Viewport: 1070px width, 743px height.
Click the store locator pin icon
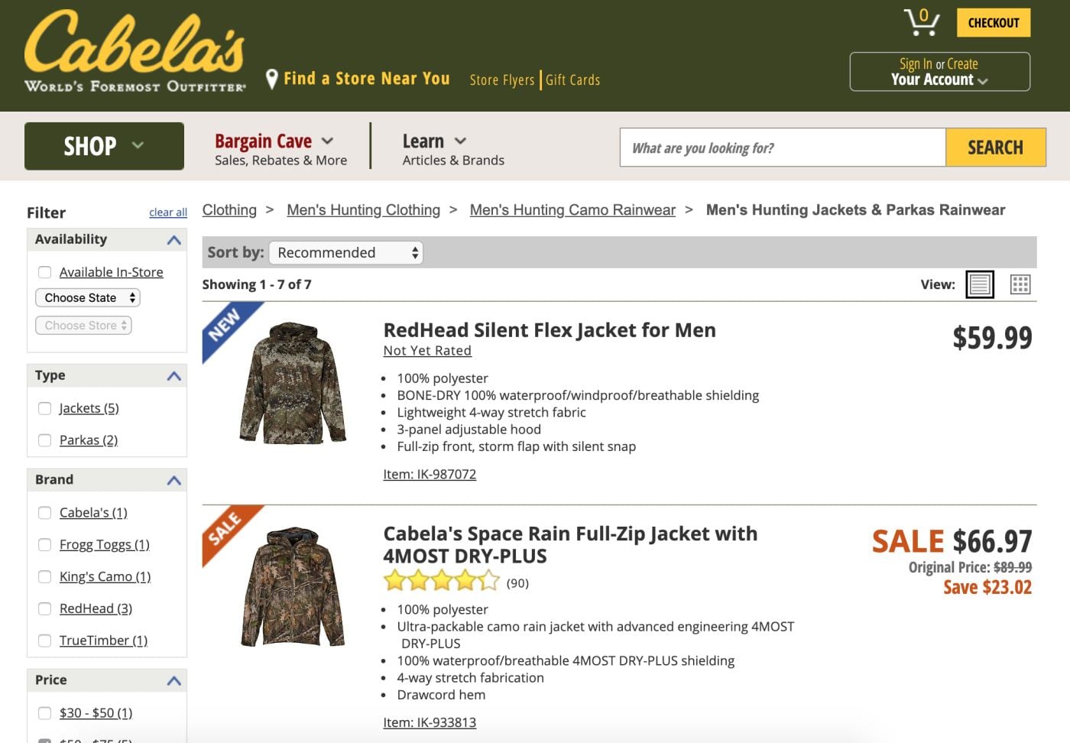tap(271, 79)
